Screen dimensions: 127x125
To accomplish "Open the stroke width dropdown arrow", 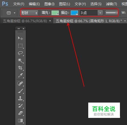I will 100,13.
